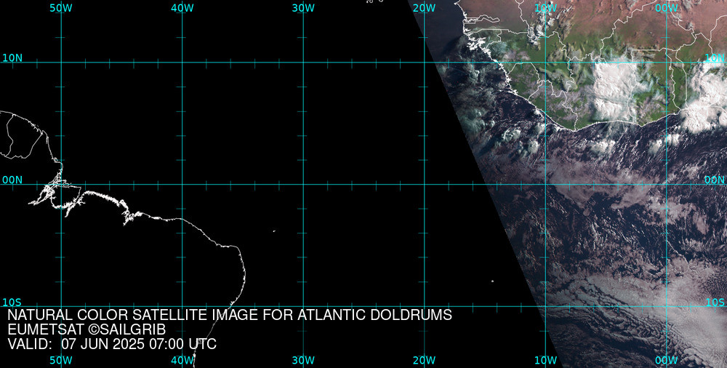The height and width of the screenshot is (368, 727).
Task: Click the top 00W longitude label
Action: click(667, 8)
